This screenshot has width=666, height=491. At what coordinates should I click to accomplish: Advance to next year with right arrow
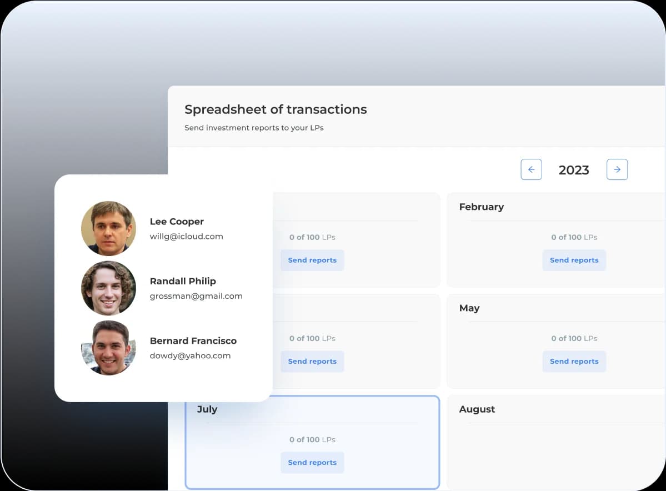click(617, 169)
